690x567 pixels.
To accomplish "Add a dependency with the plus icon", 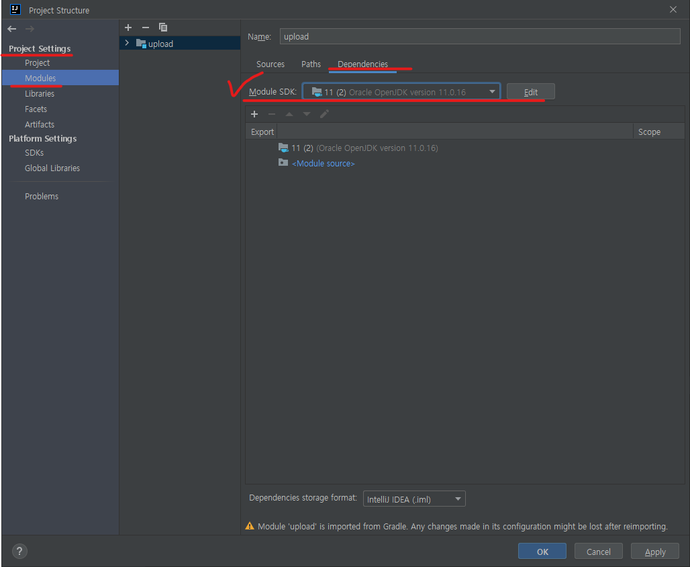I will tap(254, 114).
